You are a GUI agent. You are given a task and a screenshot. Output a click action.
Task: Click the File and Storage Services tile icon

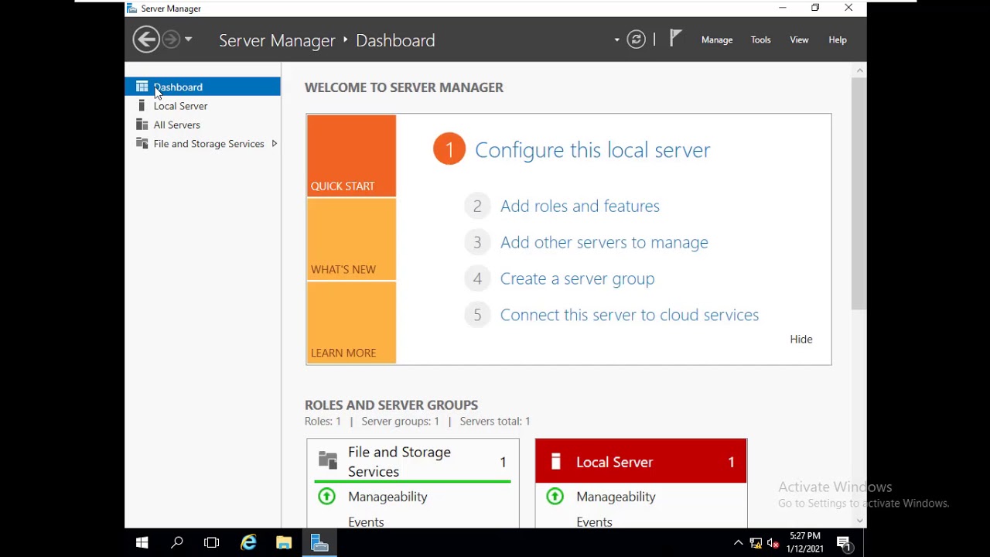point(328,461)
